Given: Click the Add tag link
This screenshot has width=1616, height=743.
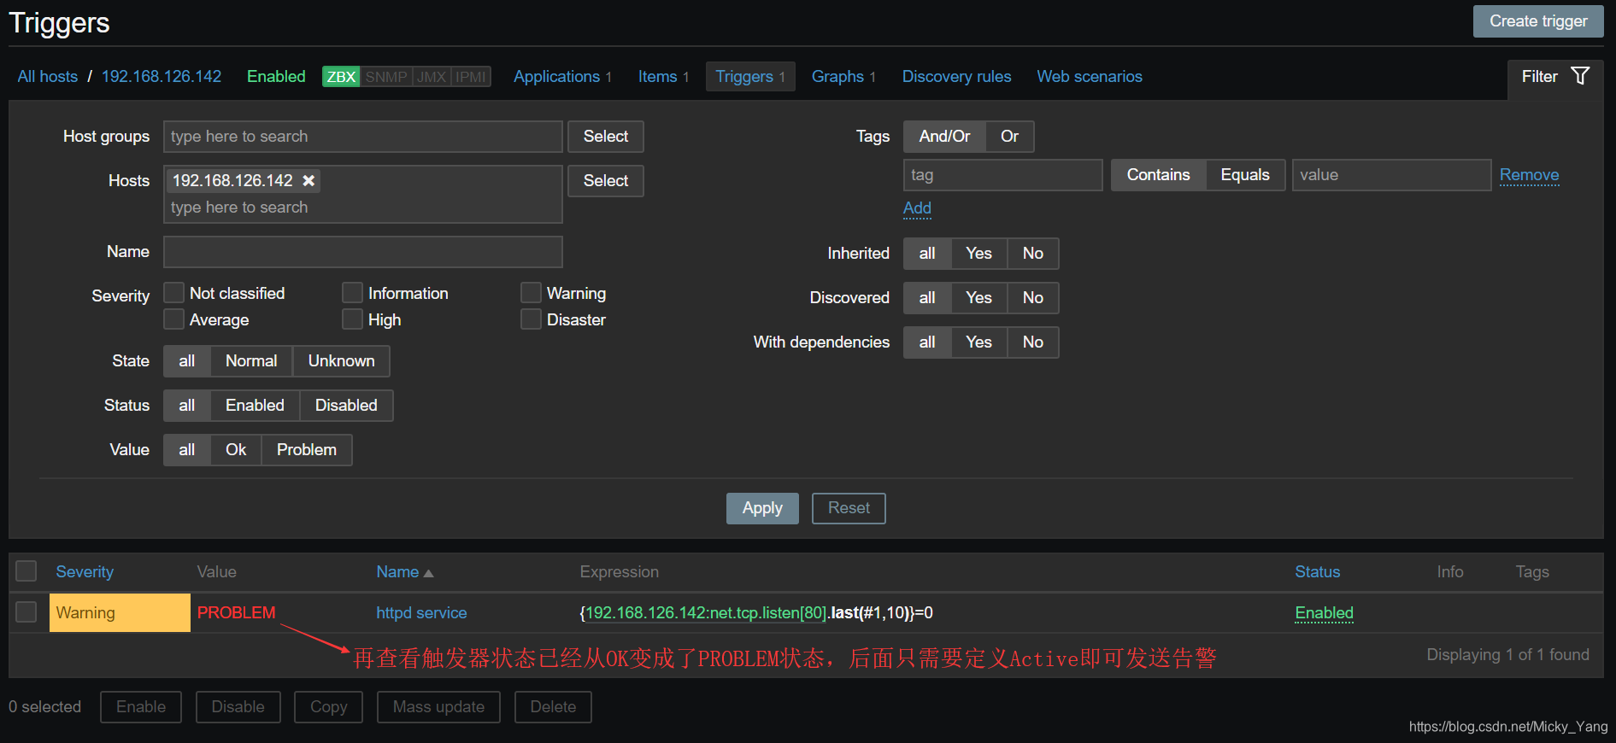Looking at the screenshot, I should [917, 208].
